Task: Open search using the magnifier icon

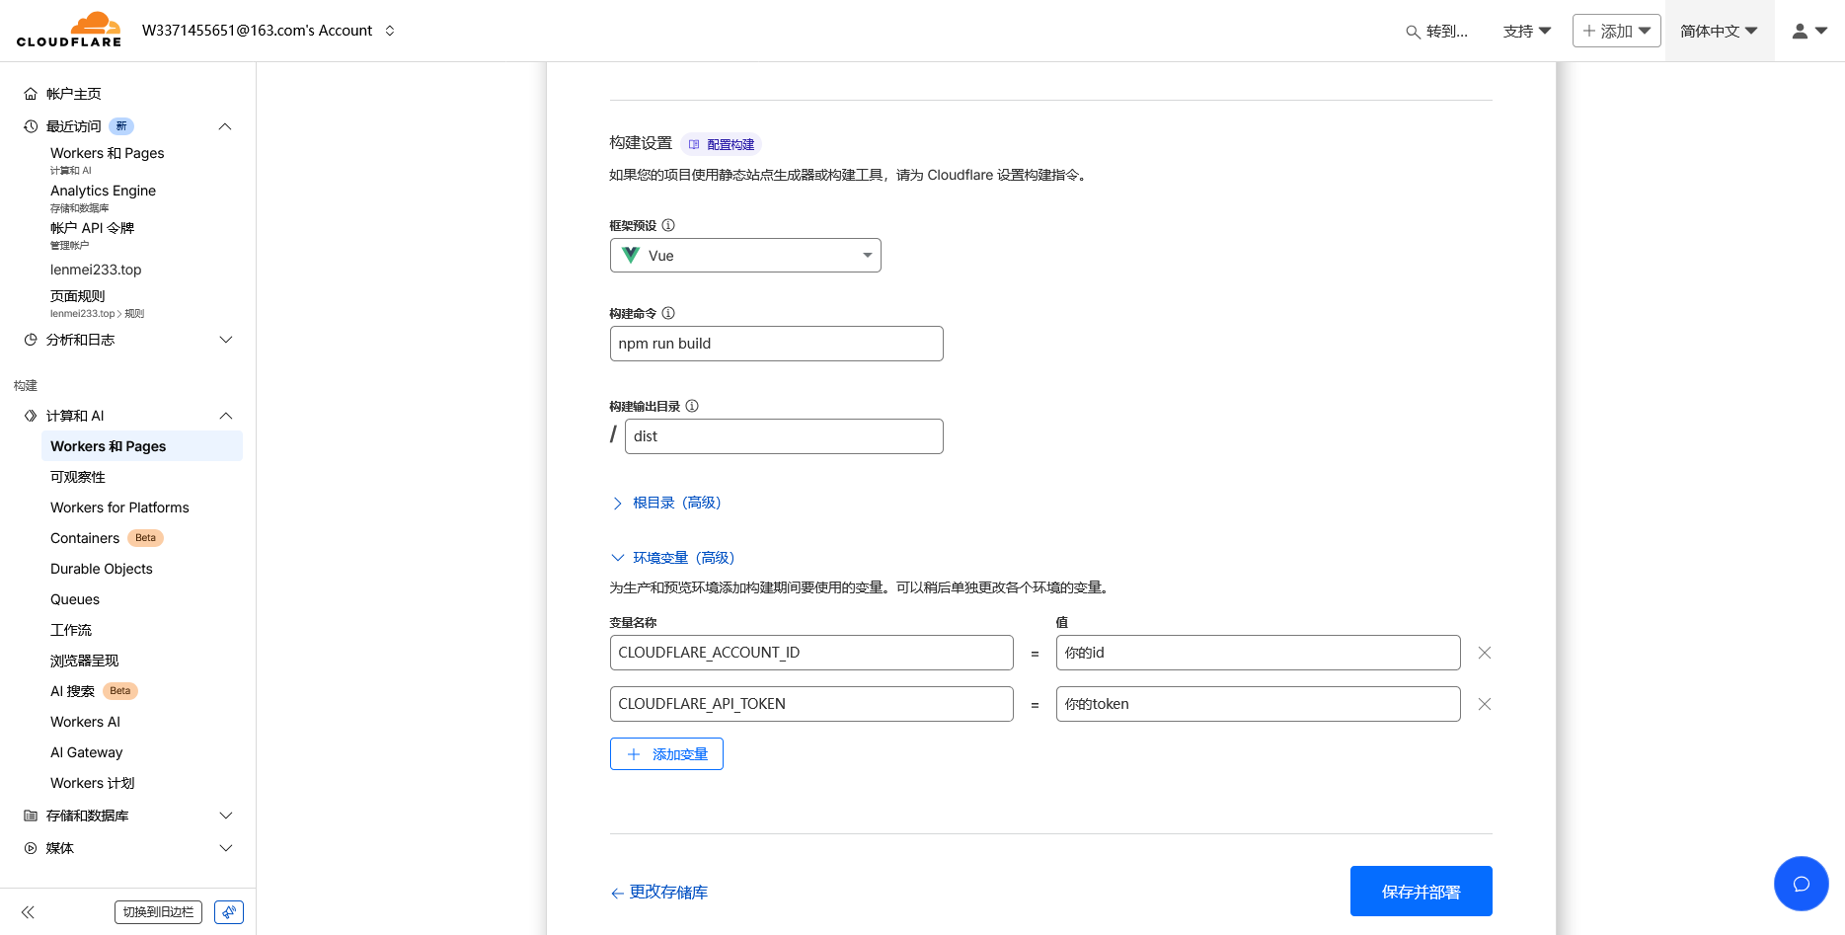Action: [x=1412, y=31]
